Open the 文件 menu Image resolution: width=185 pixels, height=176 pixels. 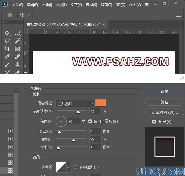click(17, 5)
